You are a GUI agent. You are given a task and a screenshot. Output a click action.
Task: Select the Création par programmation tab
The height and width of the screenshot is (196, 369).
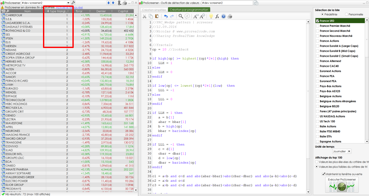tap(189, 10)
